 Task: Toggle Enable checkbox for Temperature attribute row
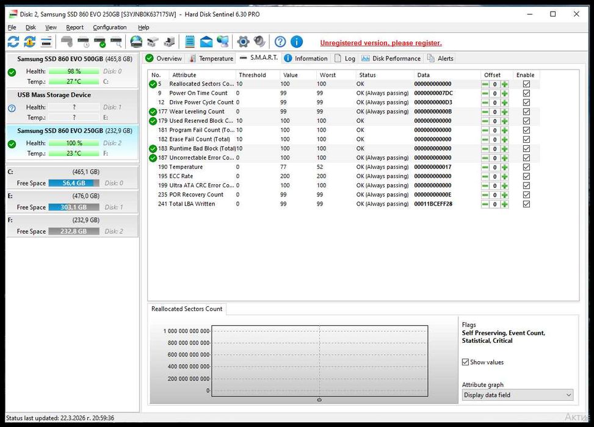(x=526, y=167)
